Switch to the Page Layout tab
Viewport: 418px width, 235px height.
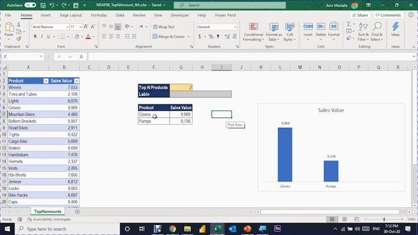(x=71, y=15)
